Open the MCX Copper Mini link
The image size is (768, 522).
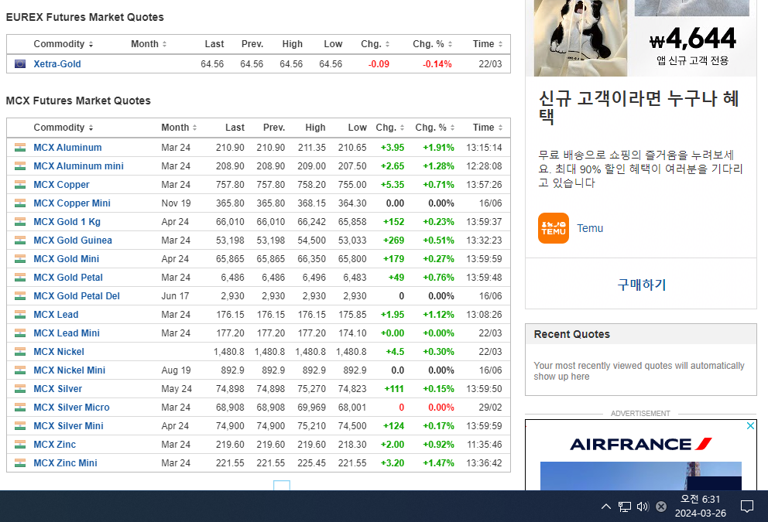pos(72,203)
